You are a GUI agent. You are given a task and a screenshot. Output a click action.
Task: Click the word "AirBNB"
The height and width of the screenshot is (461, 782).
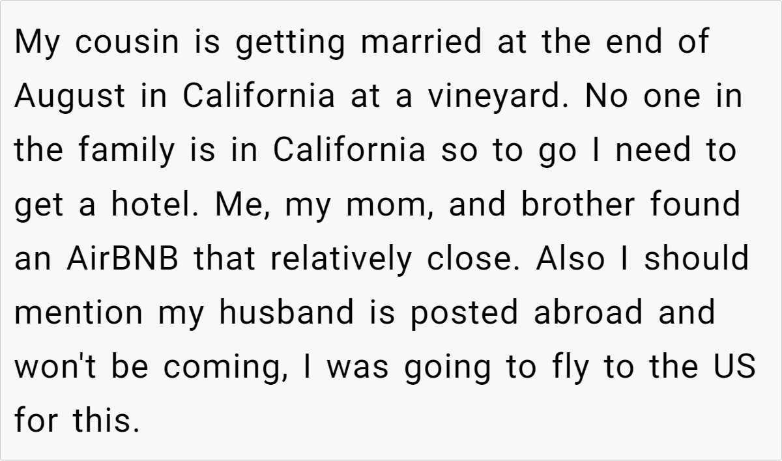tap(121, 259)
